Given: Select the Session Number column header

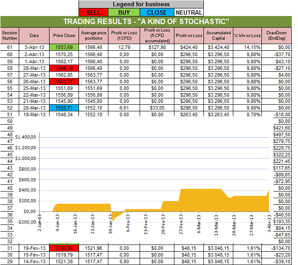Looking at the screenshot, I should (x=9, y=35).
